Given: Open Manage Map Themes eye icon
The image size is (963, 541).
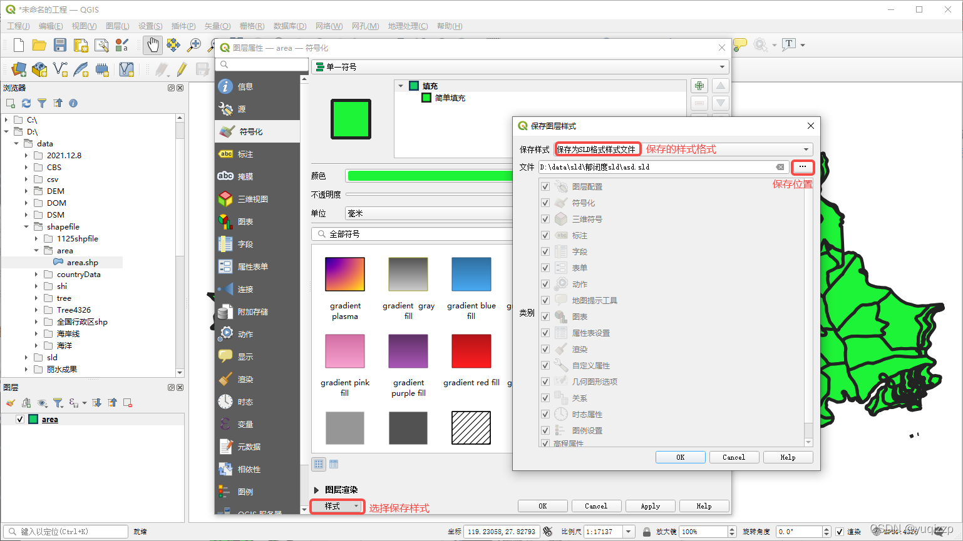Looking at the screenshot, I should pyautogui.click(x=41, y=403).
